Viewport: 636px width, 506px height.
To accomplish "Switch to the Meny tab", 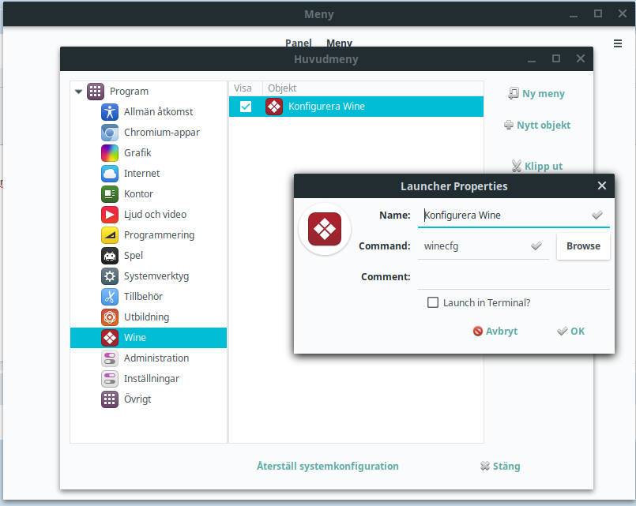I will click(x=339, y=43).
